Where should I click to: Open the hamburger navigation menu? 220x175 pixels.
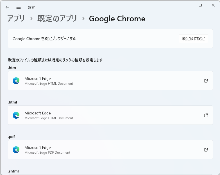pyautogui.click(x=19, y=7)
